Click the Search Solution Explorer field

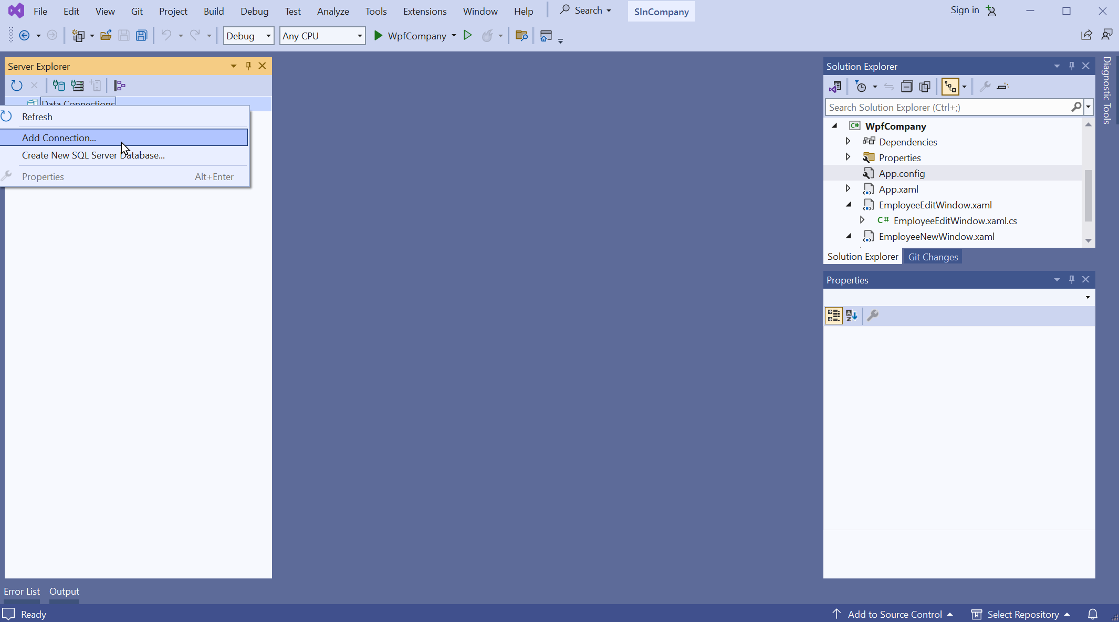click(948, 107)
